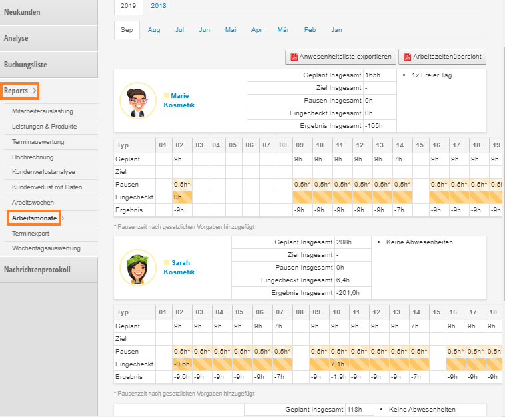This screenshot has height=417, width=505.
Task: Open Kundenverlust mit Daten report
Action: pyautogui.click(x=47, y=187)
